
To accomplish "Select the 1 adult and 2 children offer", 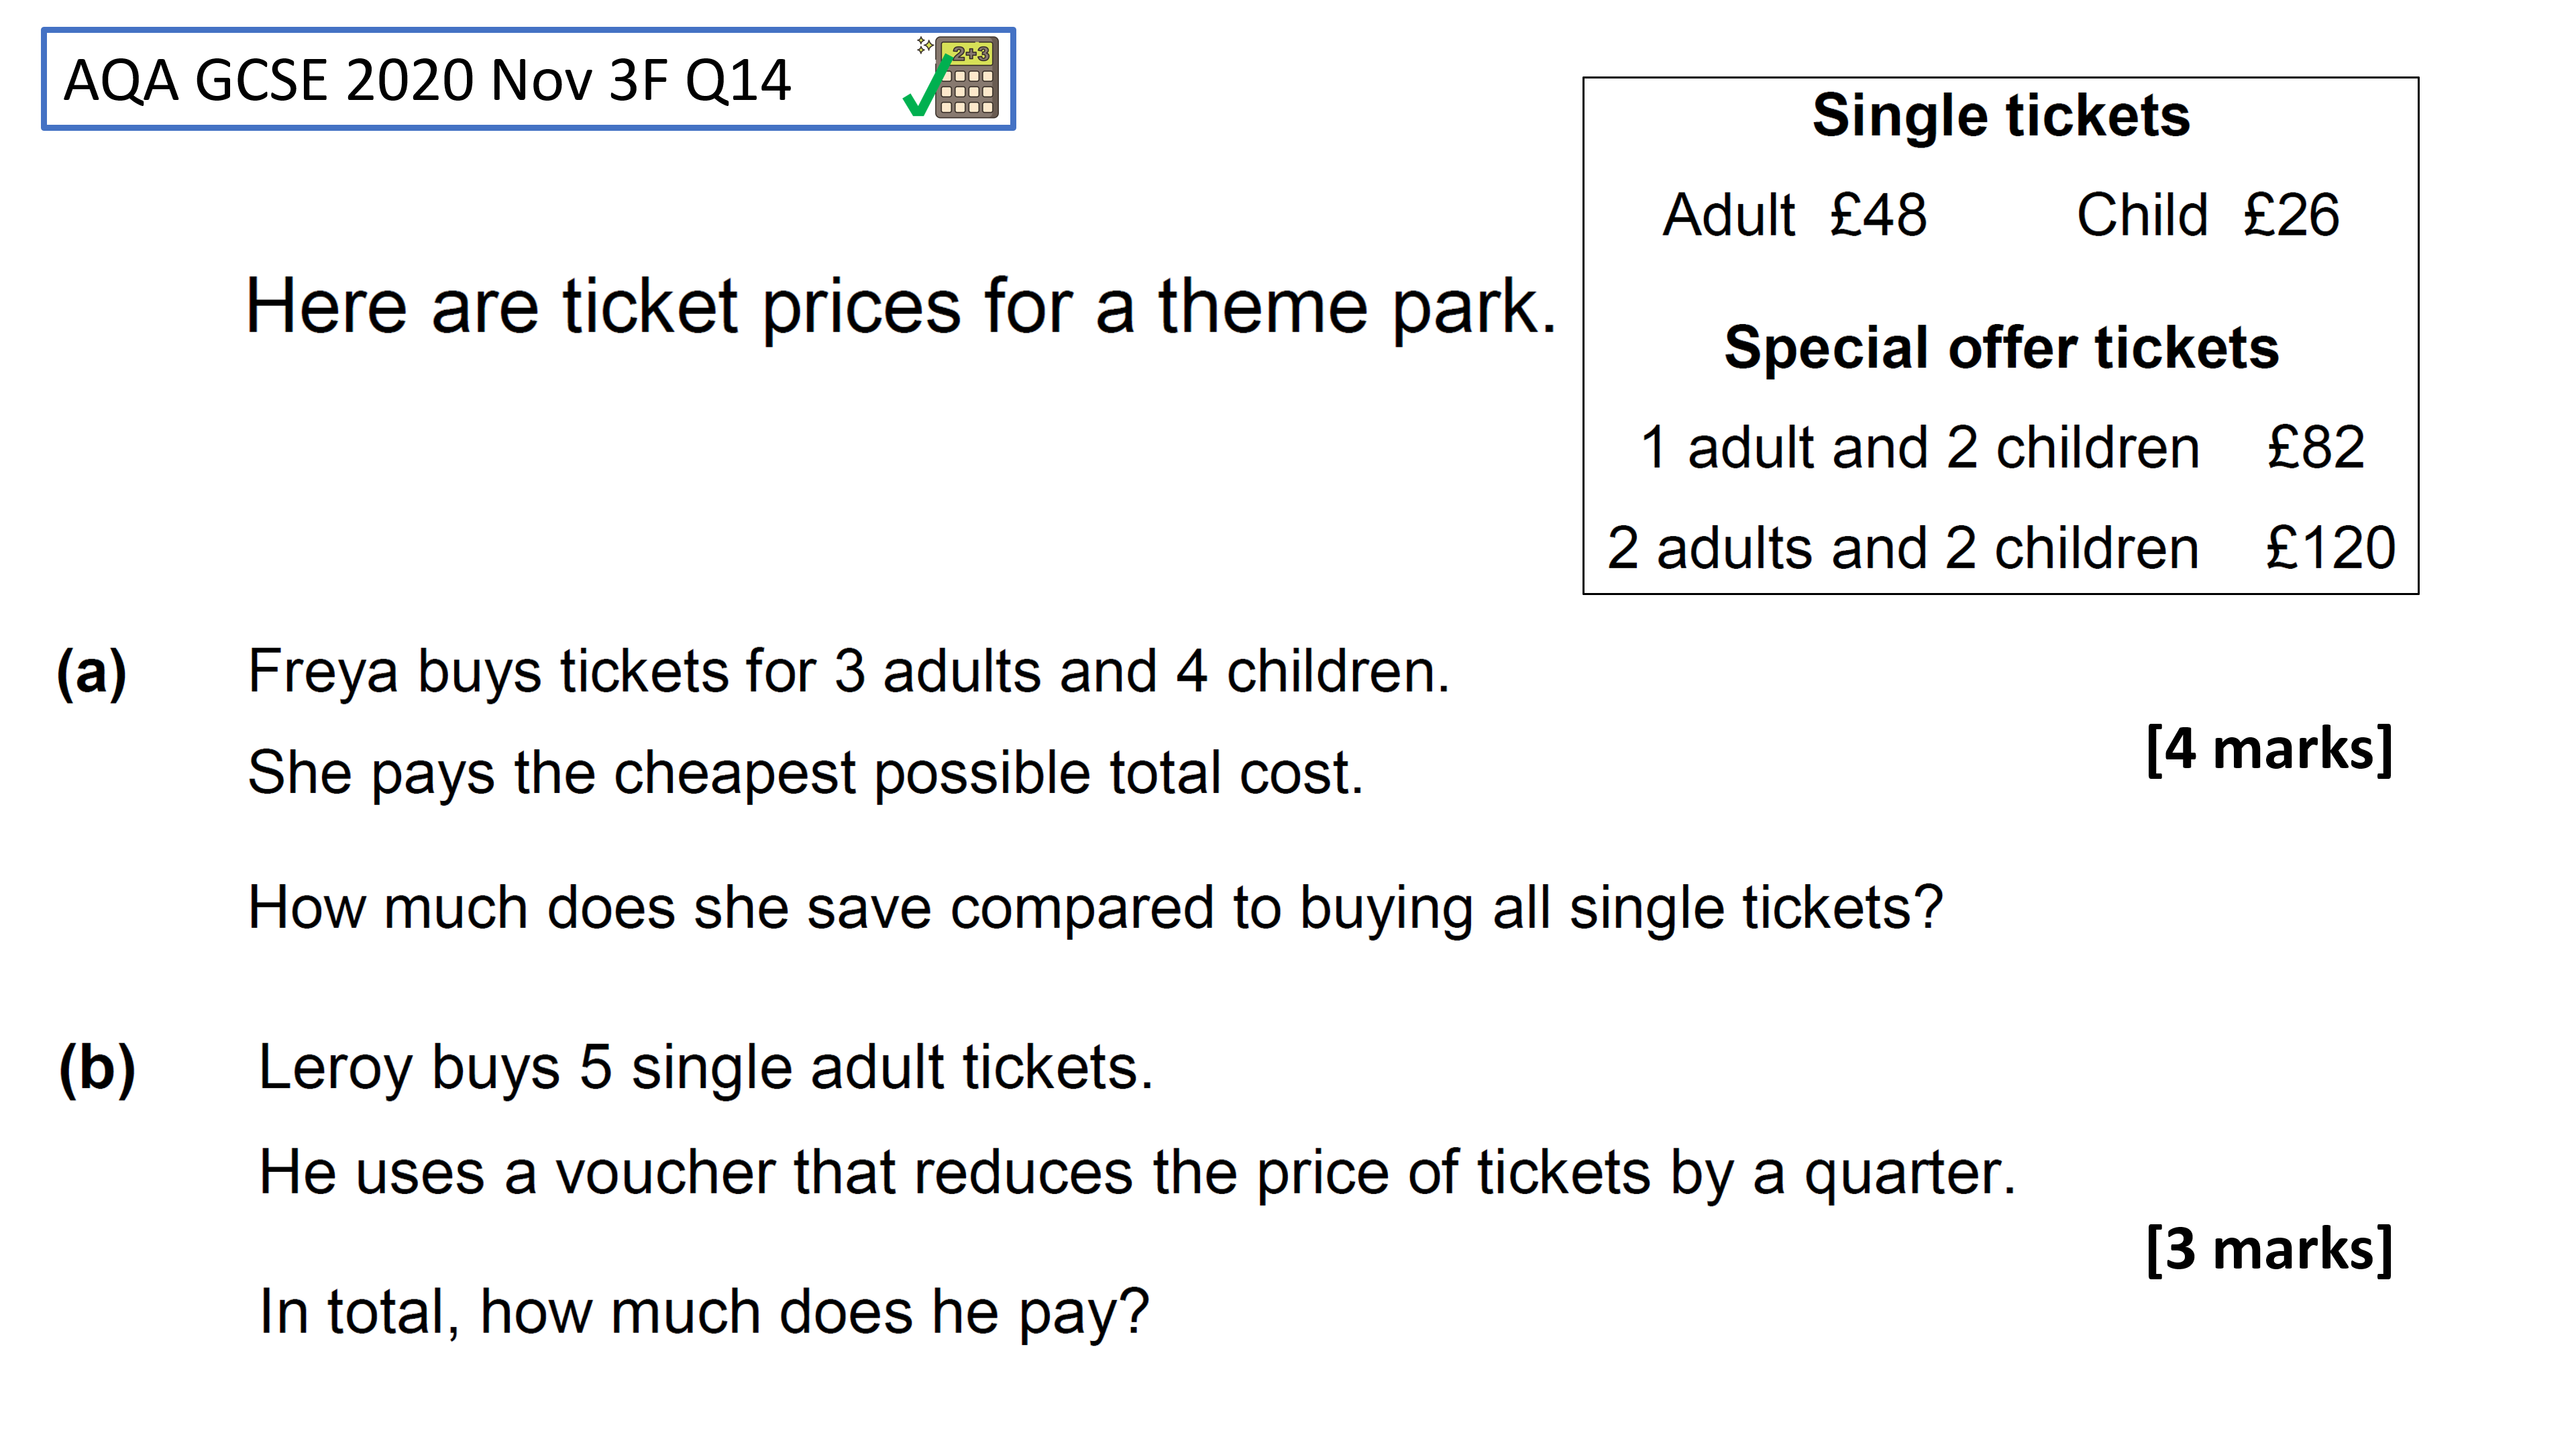I will click(x=1920, y=447).
